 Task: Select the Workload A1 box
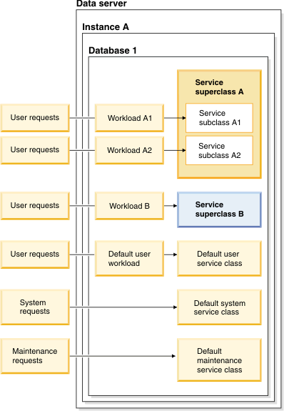(x=130, y=118)
